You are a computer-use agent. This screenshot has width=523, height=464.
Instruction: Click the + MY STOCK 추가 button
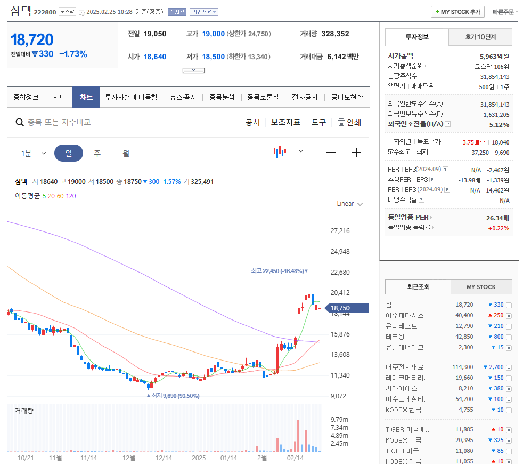pos(457,11)
